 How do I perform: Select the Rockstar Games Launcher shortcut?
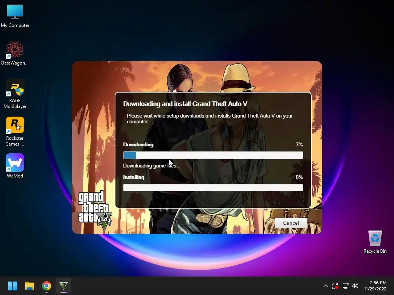[x=15, y=132]
